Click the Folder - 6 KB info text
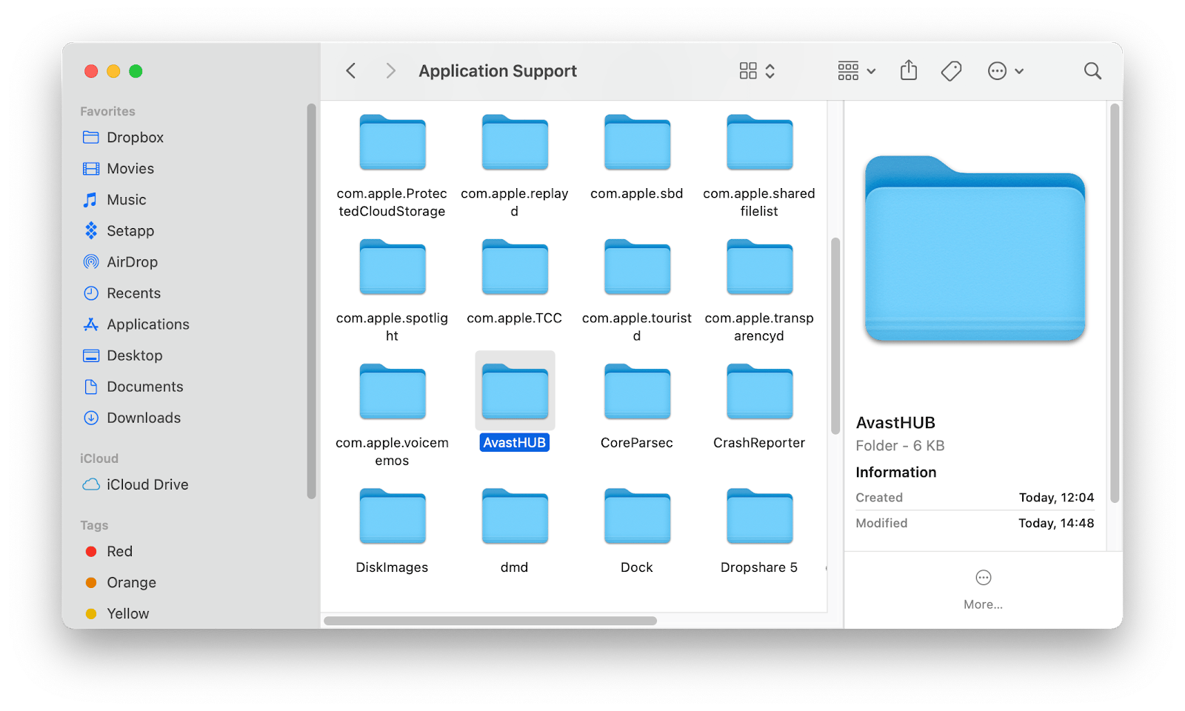The height and width of the screenshot is (711, 1185). point(900,446)
